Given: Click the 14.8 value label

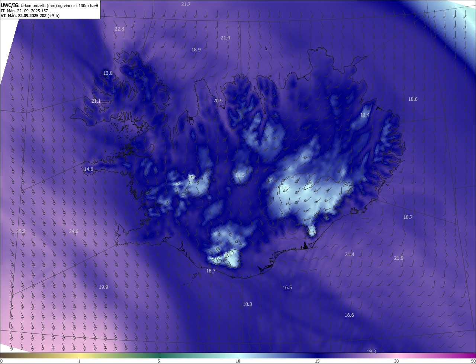Looking at the screenshot, I should (x=89, y=169).
